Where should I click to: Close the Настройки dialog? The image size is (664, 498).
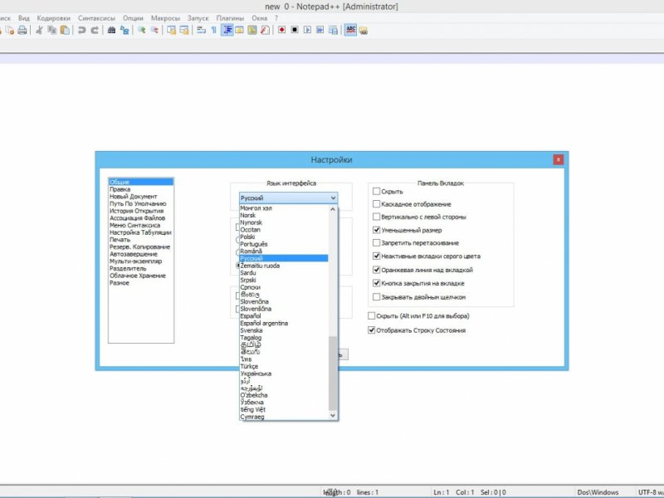point(558,159)
